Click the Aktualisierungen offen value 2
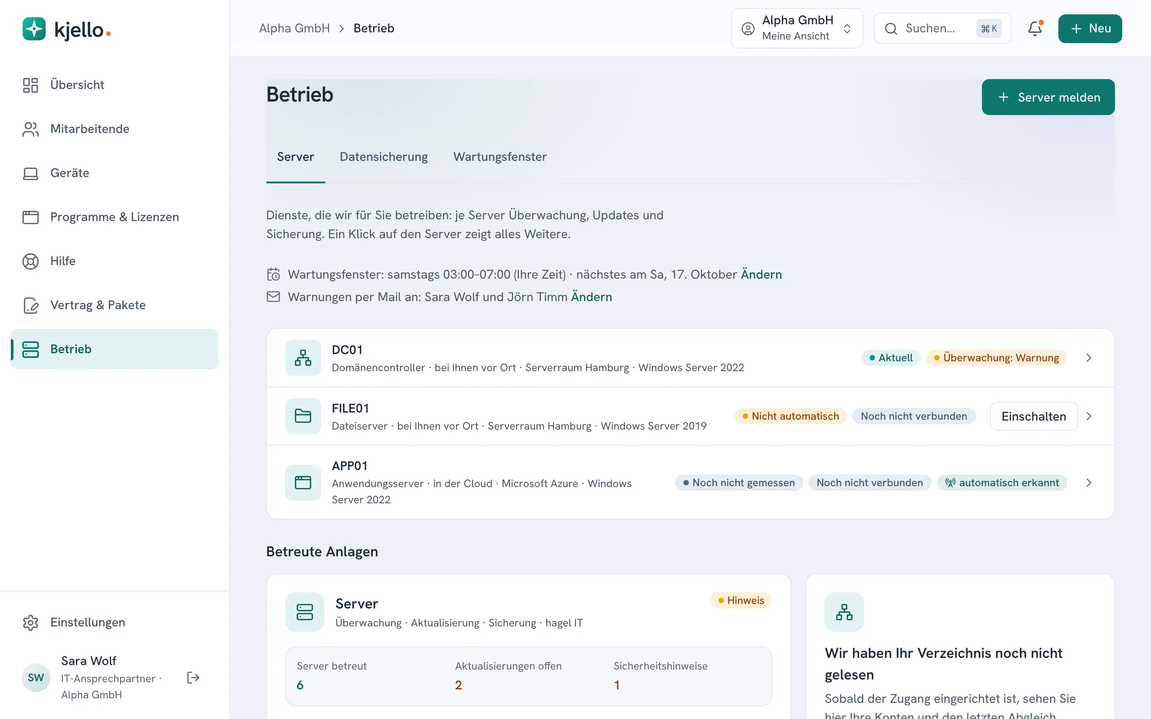 (x=459, y=685)
